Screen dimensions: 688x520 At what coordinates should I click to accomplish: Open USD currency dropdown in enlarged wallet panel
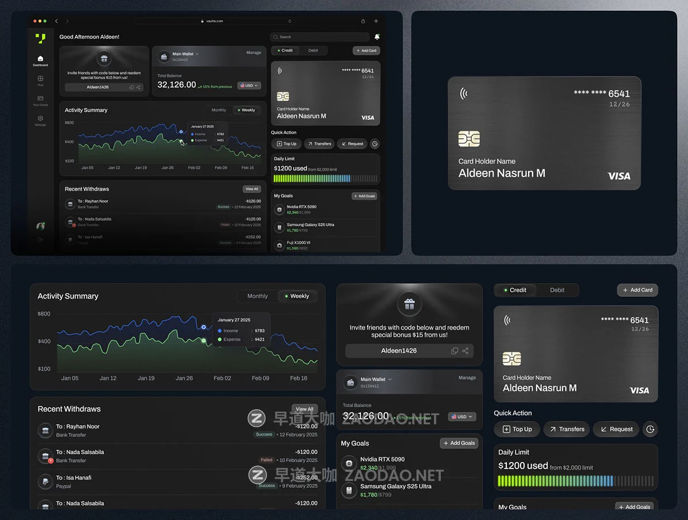[462, 417]
